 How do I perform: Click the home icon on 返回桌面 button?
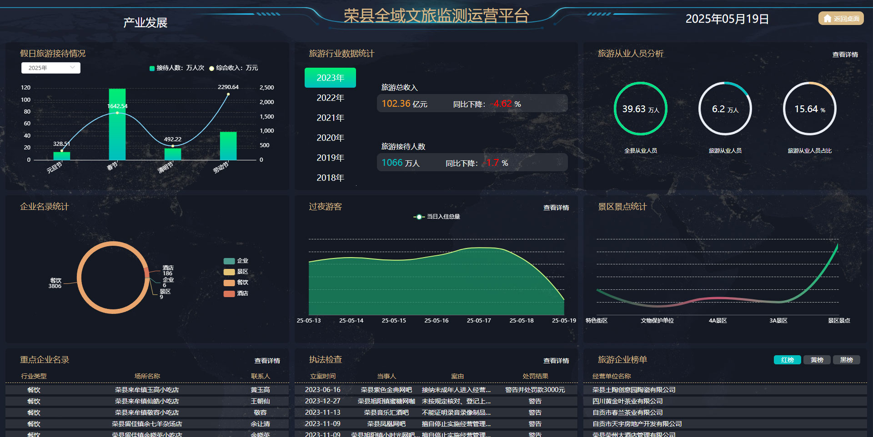(x=827, y=19)
